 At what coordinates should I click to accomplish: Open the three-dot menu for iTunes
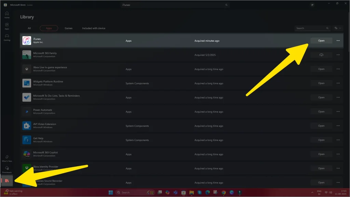(338, 40)
